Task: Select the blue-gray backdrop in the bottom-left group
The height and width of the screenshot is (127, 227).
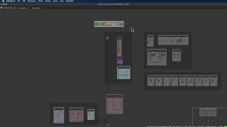Action: coord(59,115)
